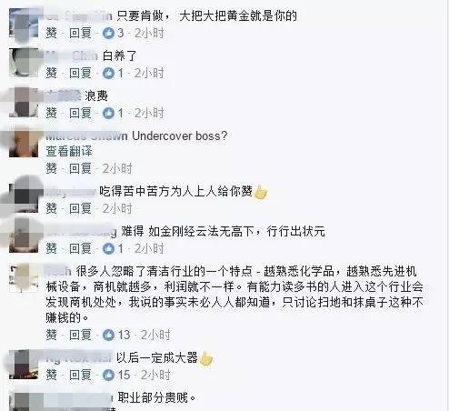
Task: Open the avatar of the Undercover boss commenter
Action: pyautogui.click(x=24, y=143)
